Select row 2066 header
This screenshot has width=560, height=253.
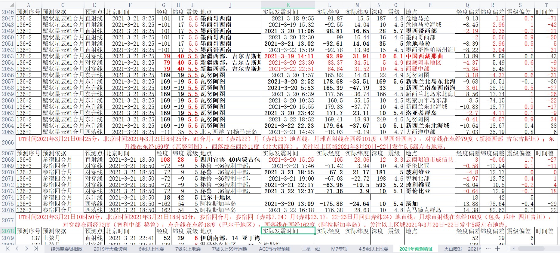coord(8,142)
